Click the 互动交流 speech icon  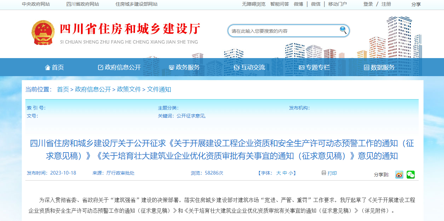pyautogui.click(x=237, y=67)
